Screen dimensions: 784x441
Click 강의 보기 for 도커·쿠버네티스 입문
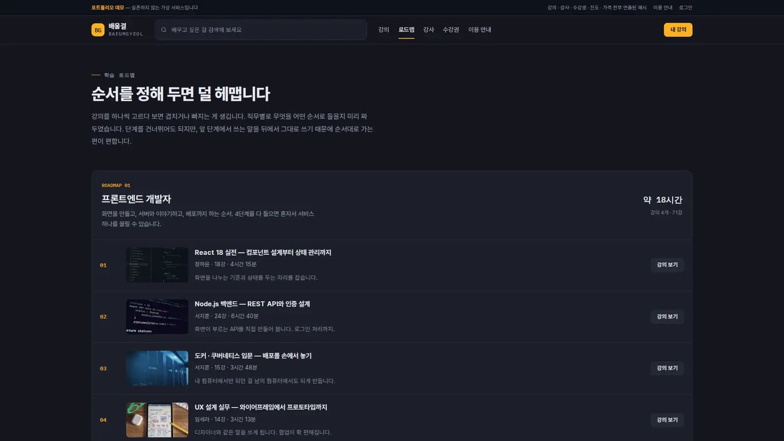(x=667, y=368)
